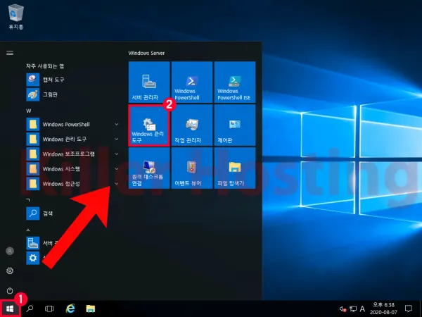Open File Explorer from the taskbar
Viewport: 422px width, 317px height.
click(x=91, y=309)
